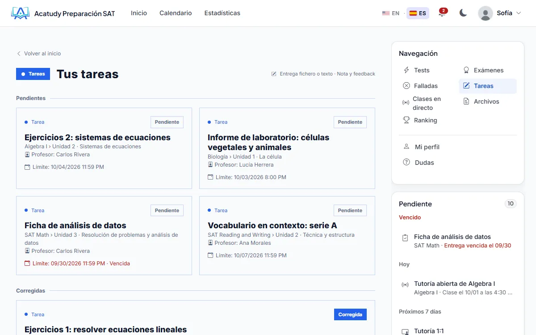536x335 pixels.
Task: Click the Tests lightning icon
Action: pos(406,70)
